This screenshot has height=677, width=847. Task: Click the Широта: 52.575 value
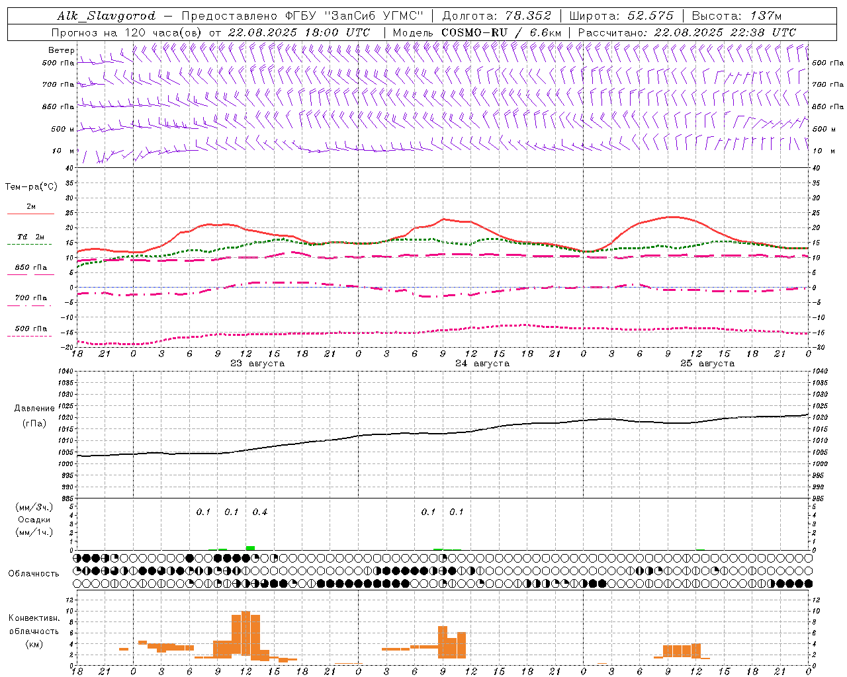[x=621, y=16]
